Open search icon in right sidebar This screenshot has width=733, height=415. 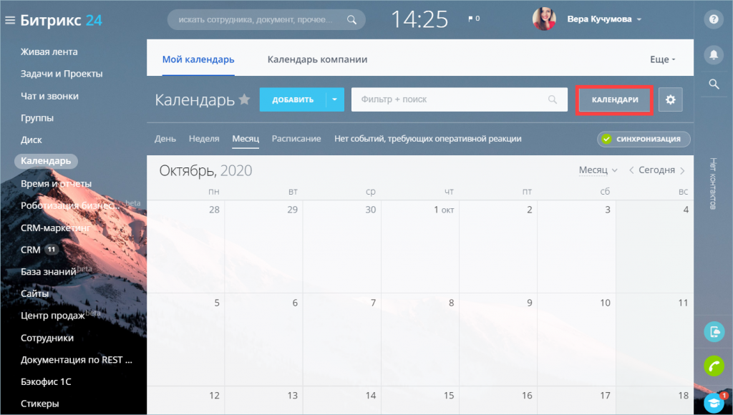[x=713, y=84]
